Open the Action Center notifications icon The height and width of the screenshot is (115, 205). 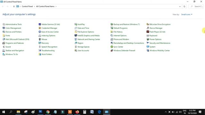click(x=200, y=112)
